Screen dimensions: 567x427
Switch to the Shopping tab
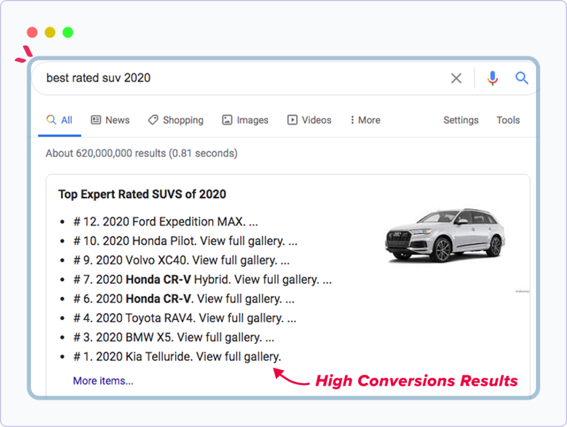[176, 120]
